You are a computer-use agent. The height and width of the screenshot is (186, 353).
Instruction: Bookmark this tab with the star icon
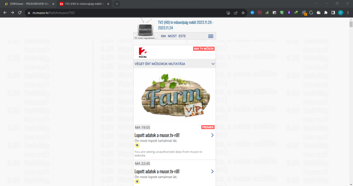243,13
